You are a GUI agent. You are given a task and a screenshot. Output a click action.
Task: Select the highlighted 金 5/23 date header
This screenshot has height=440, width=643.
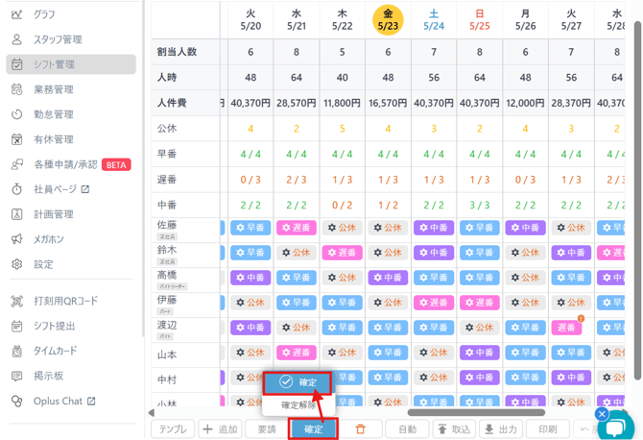point(388,19)
